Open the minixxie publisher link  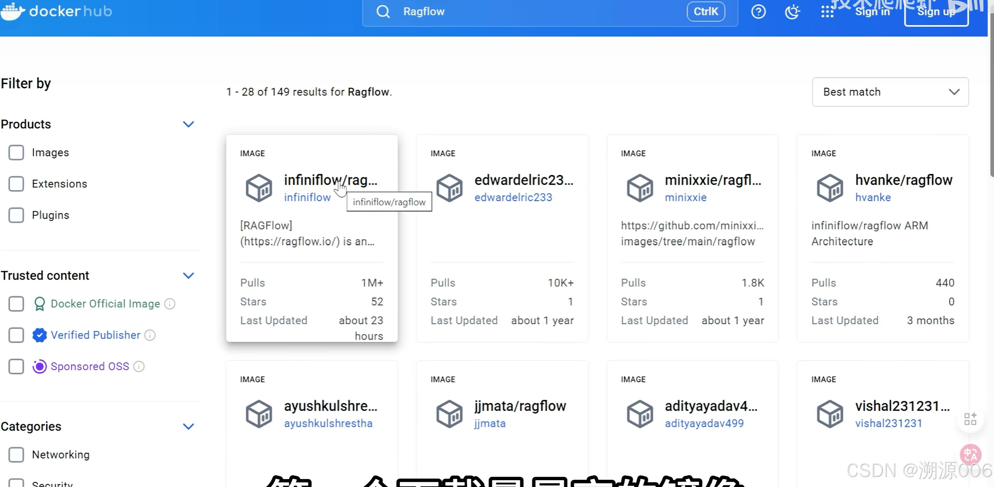[x=686, y=198]
